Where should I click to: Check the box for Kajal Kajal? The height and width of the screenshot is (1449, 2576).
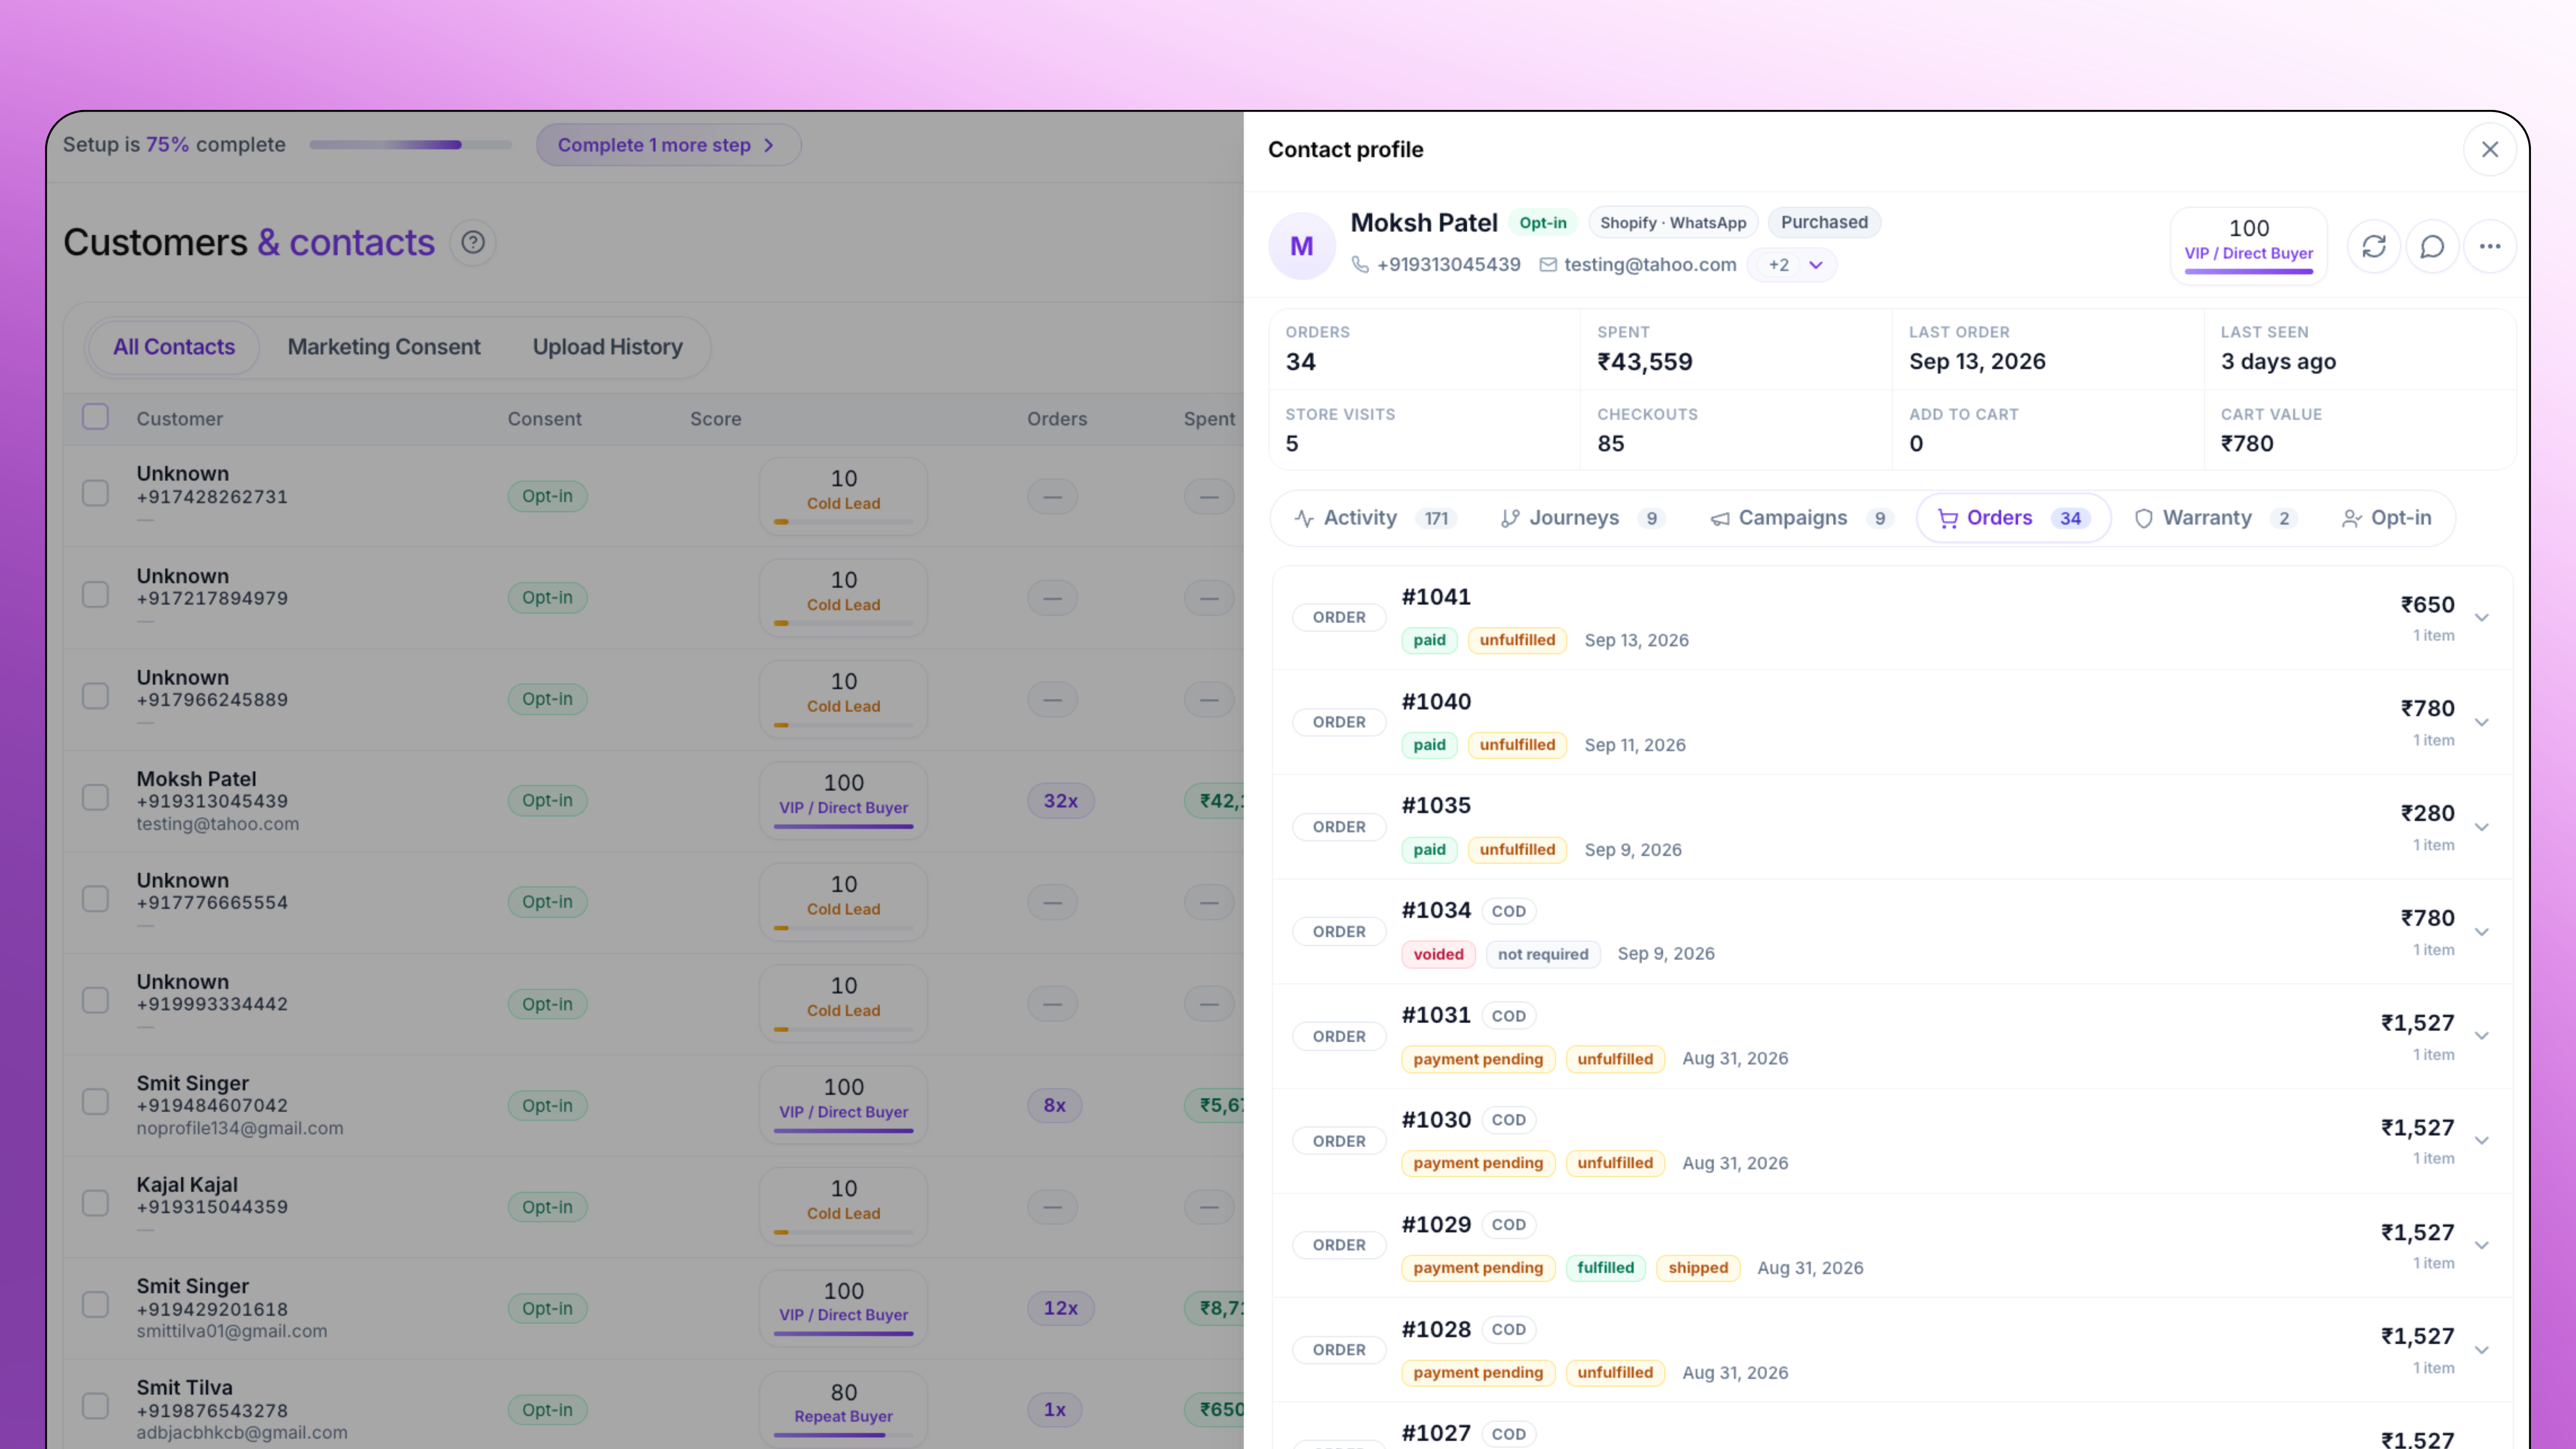(x=95, y=1204)
